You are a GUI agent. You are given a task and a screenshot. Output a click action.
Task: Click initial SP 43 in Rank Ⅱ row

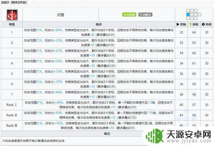coord(181,115)
